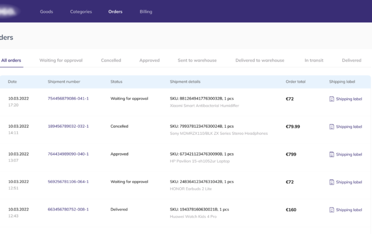Go to Categories in the navigation
372x234 pixels.
(x=81, y=12)
